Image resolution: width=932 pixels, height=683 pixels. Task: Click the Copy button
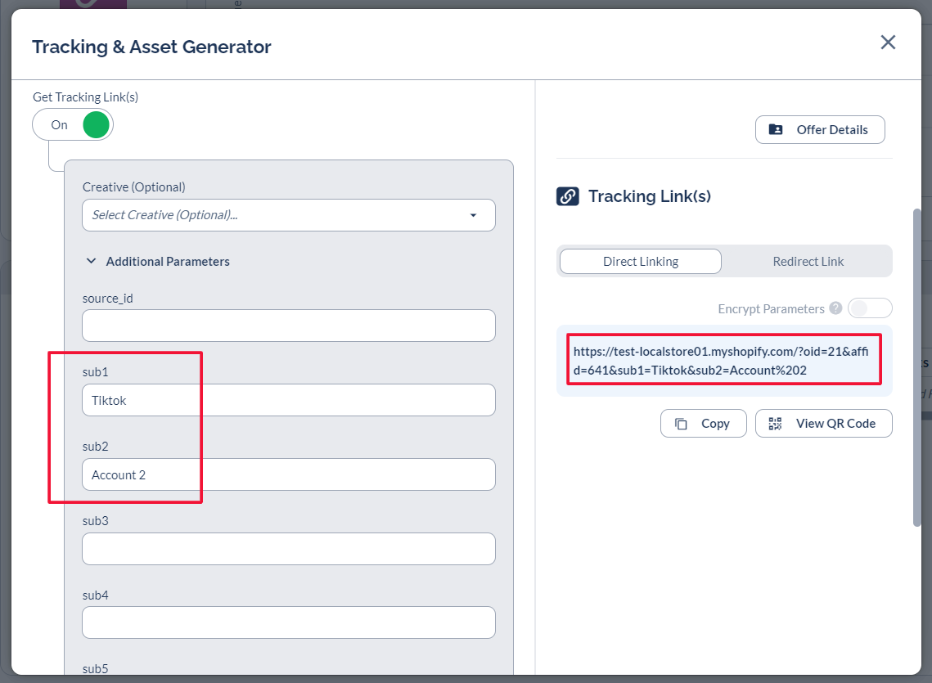pos(703,424)
